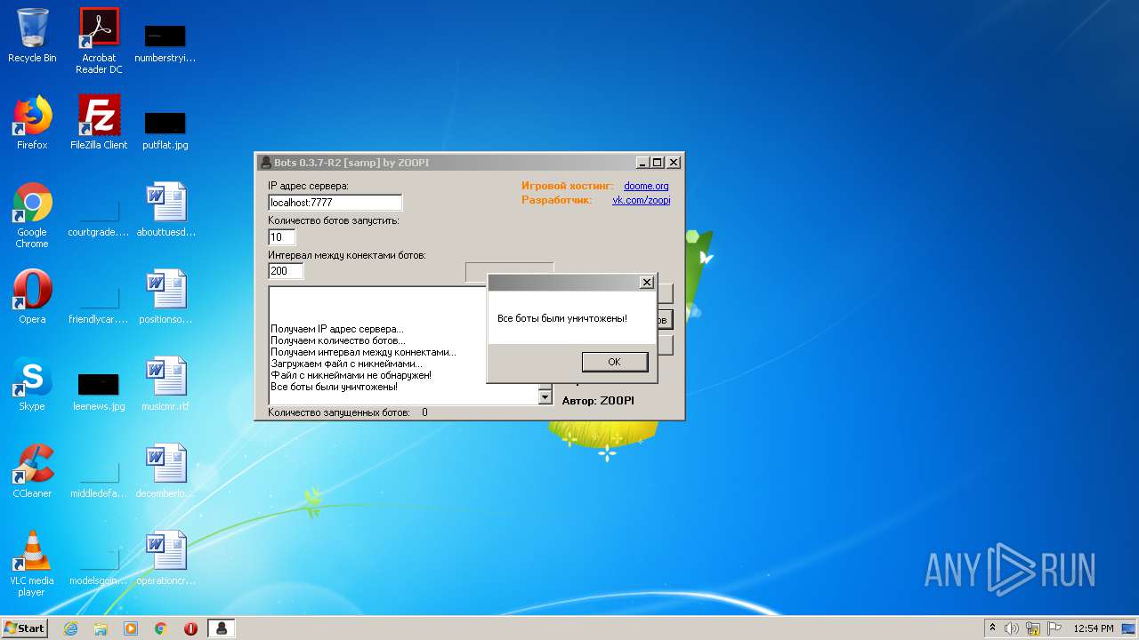
Task: Open the CCleaner desktop shortcut
Action: tap(32, 471)
